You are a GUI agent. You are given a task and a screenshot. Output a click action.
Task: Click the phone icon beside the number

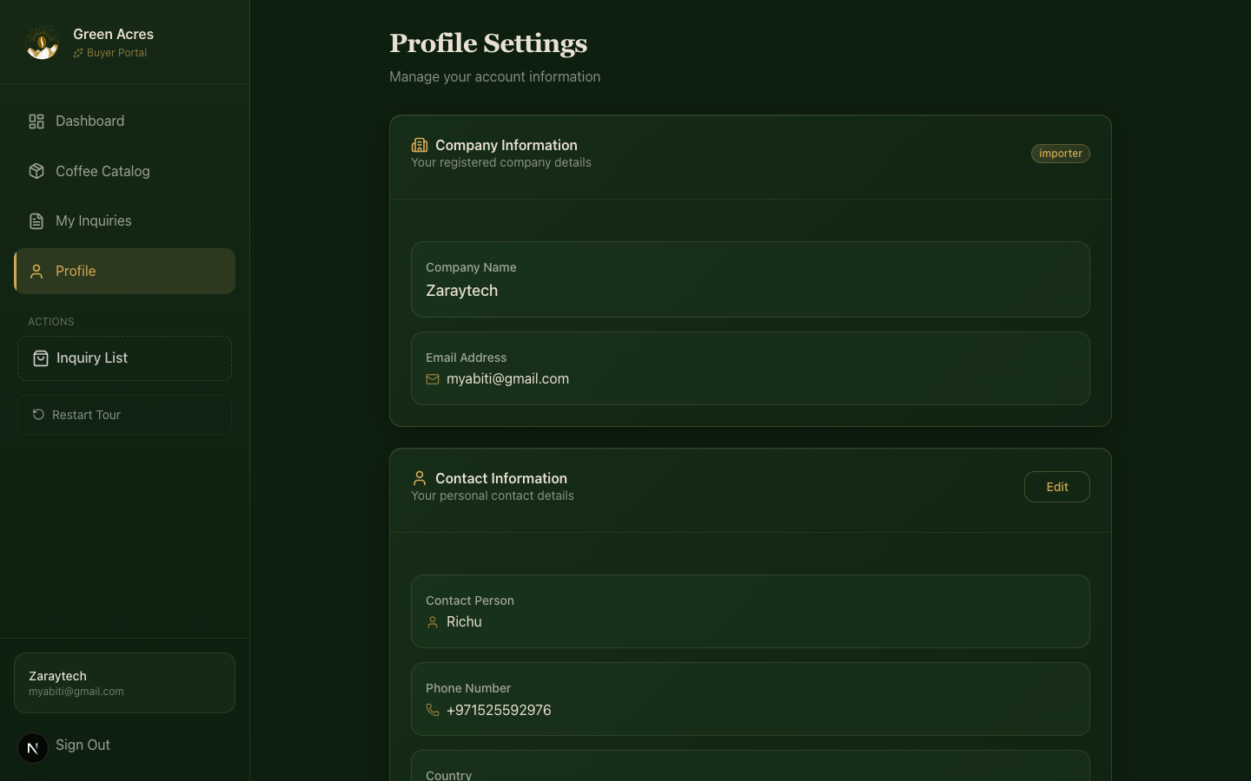click(433, 710)
